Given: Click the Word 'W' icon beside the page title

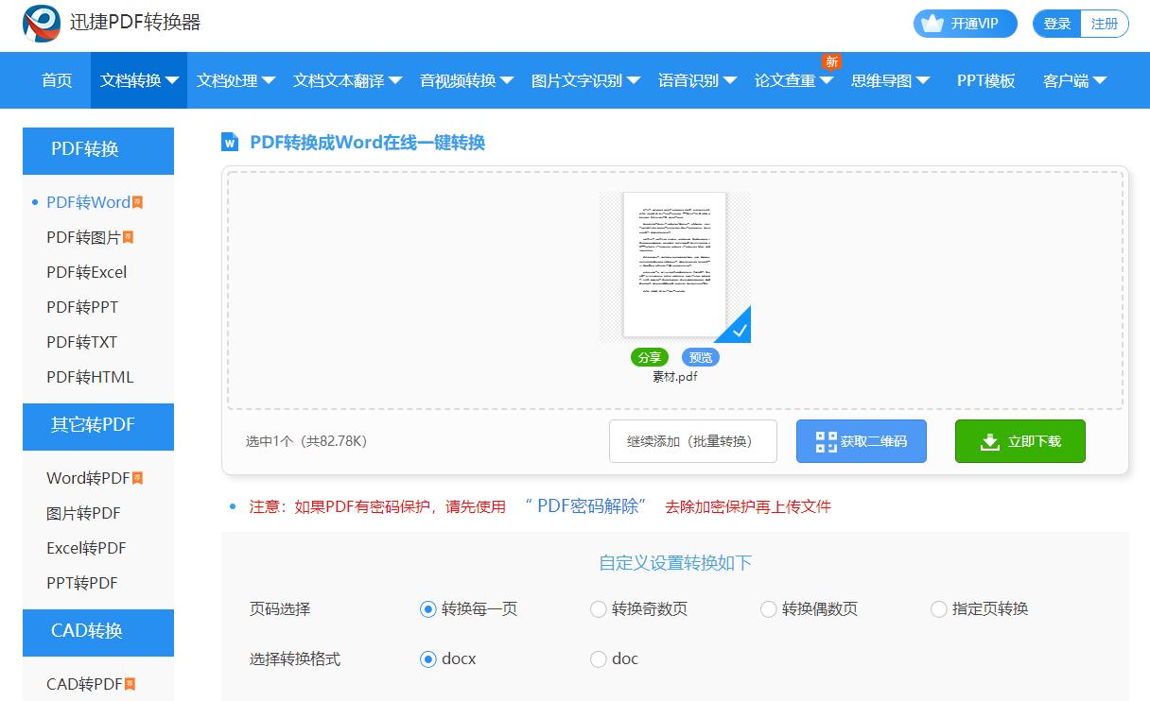Looking at the screenshot, I should coord(231,142).
